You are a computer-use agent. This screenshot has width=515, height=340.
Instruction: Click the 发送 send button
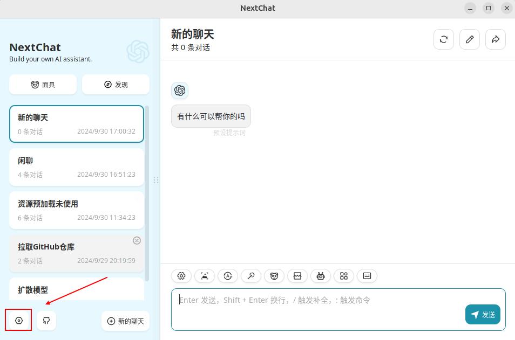click(x=483, y=315)
